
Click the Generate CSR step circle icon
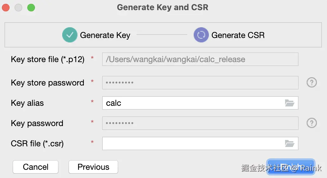coord(201,35)
